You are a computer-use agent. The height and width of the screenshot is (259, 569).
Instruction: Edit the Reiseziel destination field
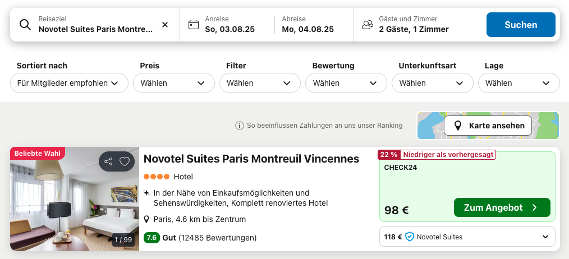coord(96,25)
